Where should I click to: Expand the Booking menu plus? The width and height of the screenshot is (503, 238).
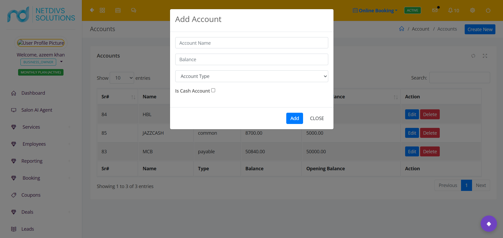pyautogui.click(x=69, y=178)
